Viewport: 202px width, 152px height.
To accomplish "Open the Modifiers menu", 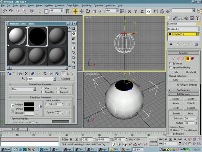I will (x=49, y=5).
